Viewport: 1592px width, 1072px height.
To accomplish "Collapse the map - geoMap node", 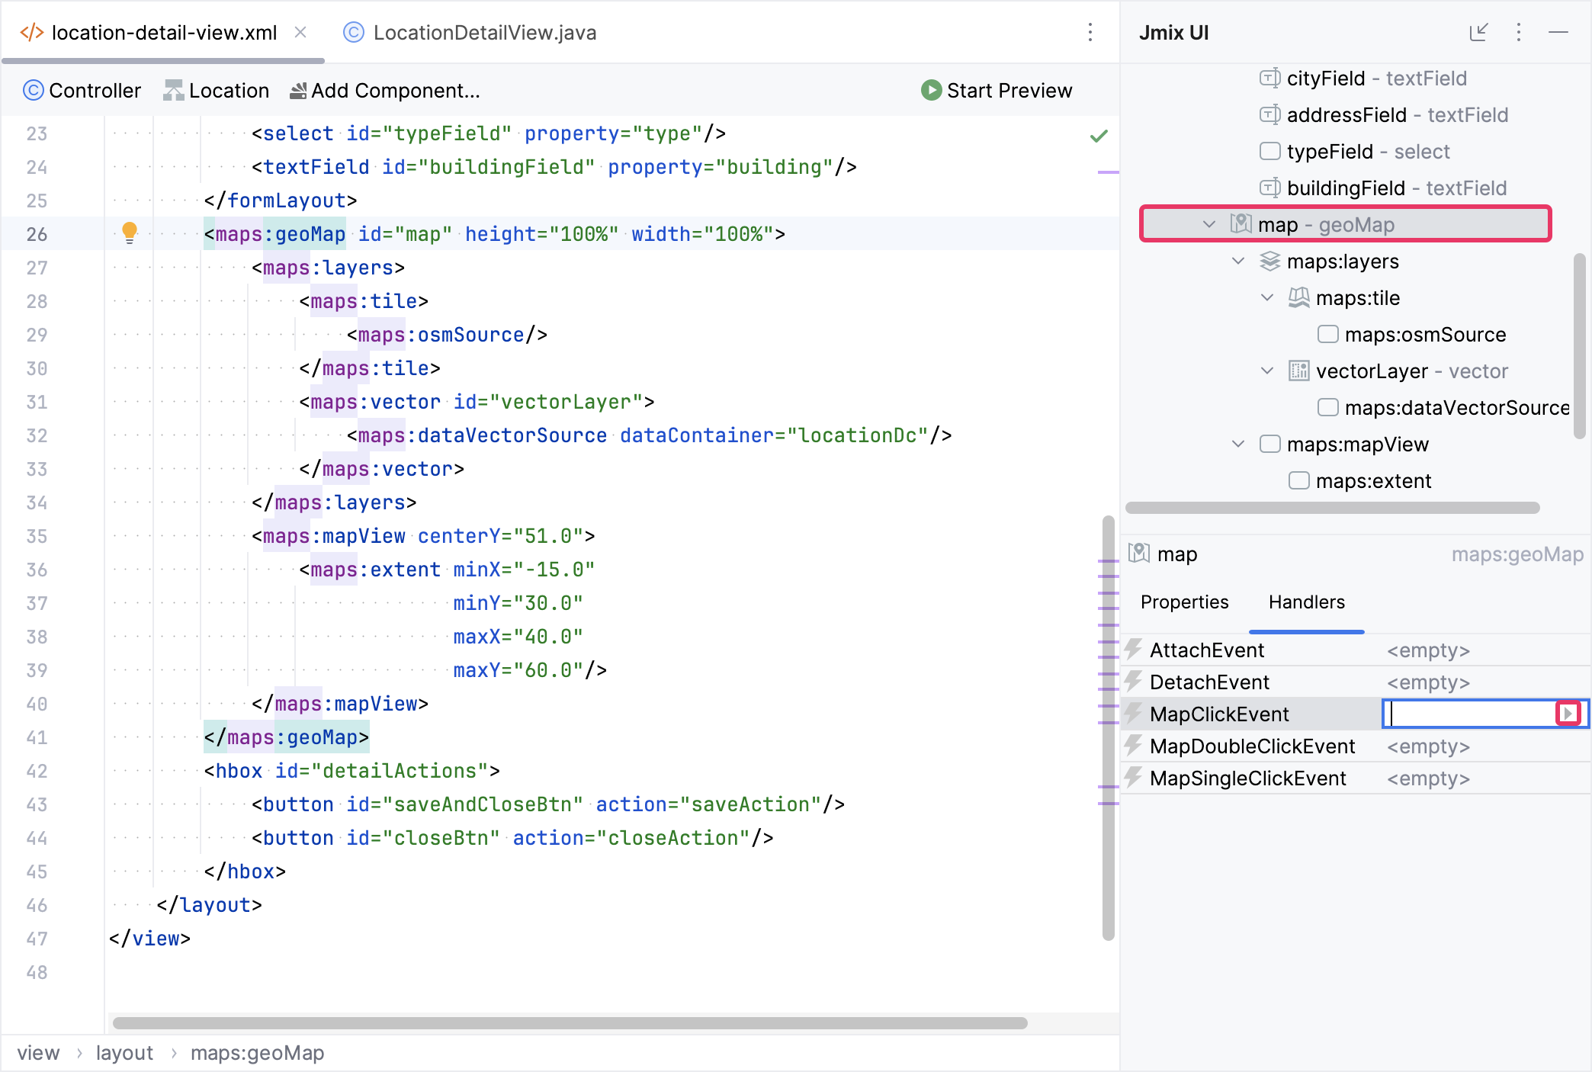I will [x=1208, y=224].
